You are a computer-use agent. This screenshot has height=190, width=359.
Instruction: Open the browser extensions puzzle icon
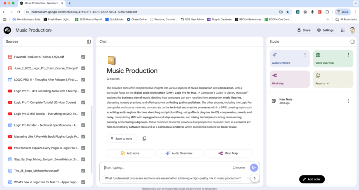click(x=327, y=12)
